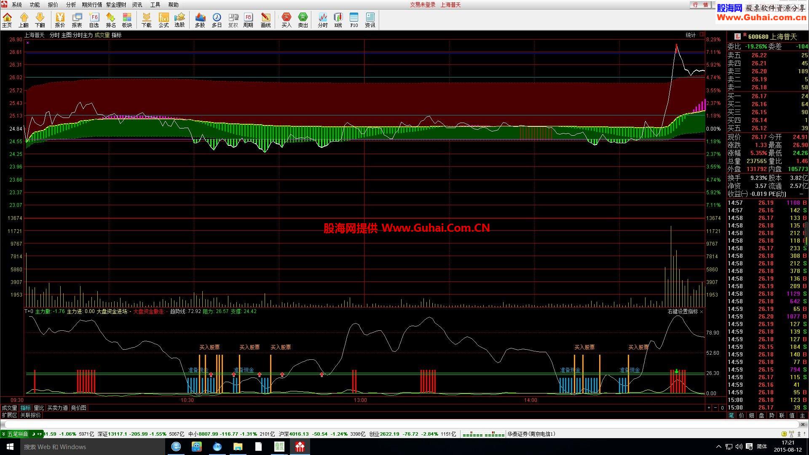Click the 行情 button in title bar
Viewport: 809px width, 455px height.
[x=700, y=5]
